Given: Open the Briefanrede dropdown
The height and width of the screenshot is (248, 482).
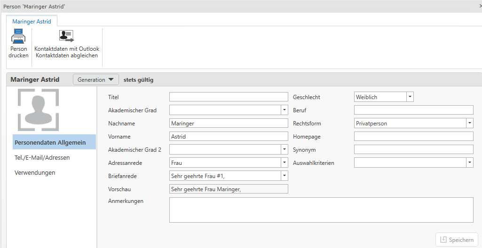Looking at the screenshot, I should 284,176.
